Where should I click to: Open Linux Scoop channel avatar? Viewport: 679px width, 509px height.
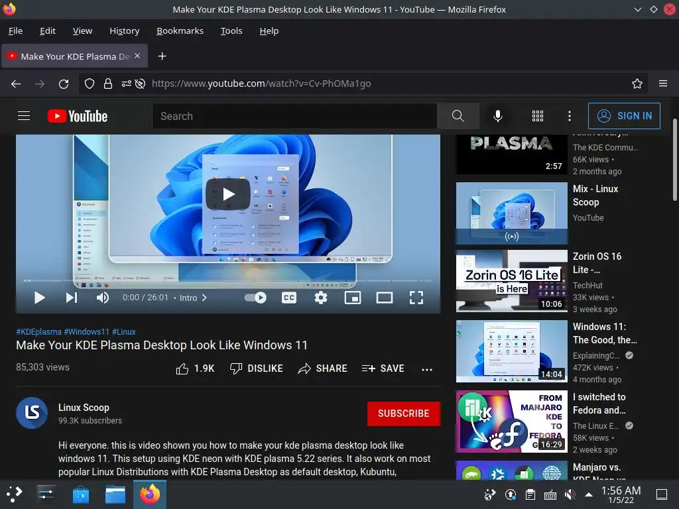pyautogui.click(x=32, y=413)
